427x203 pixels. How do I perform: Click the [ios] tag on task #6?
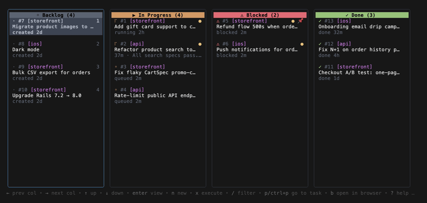239,44
